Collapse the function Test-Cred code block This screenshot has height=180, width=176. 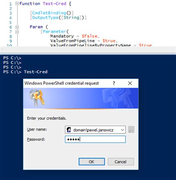[x=17, y=3]
